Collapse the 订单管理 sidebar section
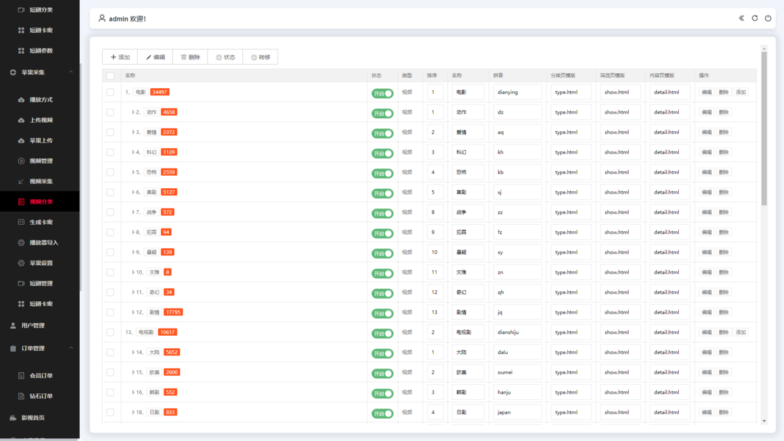Viewport: 784px width, 441px height. pyautogui.click(x=71, y=348)
